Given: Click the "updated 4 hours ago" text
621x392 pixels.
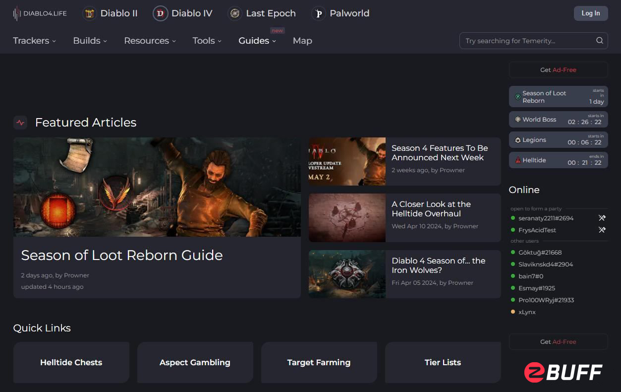Looking at the screenshot, I should click(x=52, y=287).
